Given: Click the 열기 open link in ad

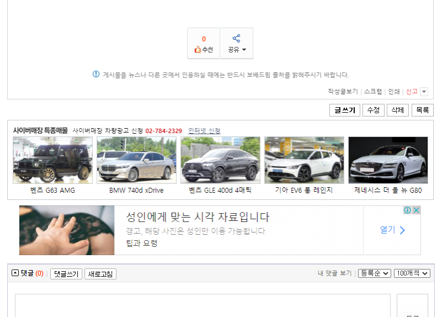Looking at the screenshot, I should click(392, 230).
